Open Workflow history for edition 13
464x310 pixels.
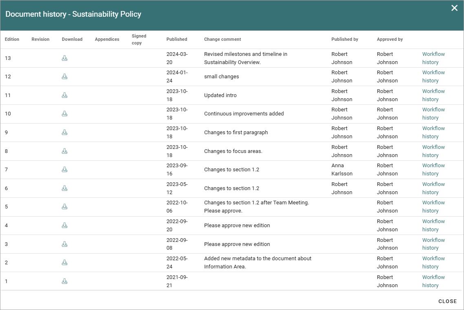pyautogui.click(x=433, y=58)
